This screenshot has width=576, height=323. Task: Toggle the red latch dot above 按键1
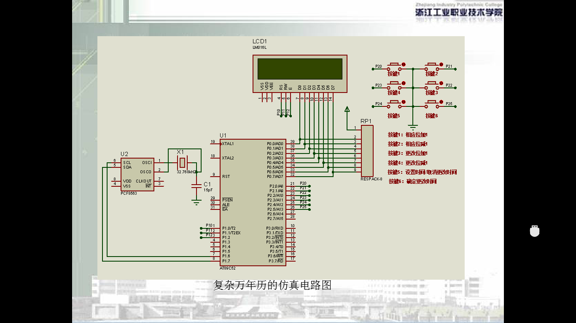[404, 64]
